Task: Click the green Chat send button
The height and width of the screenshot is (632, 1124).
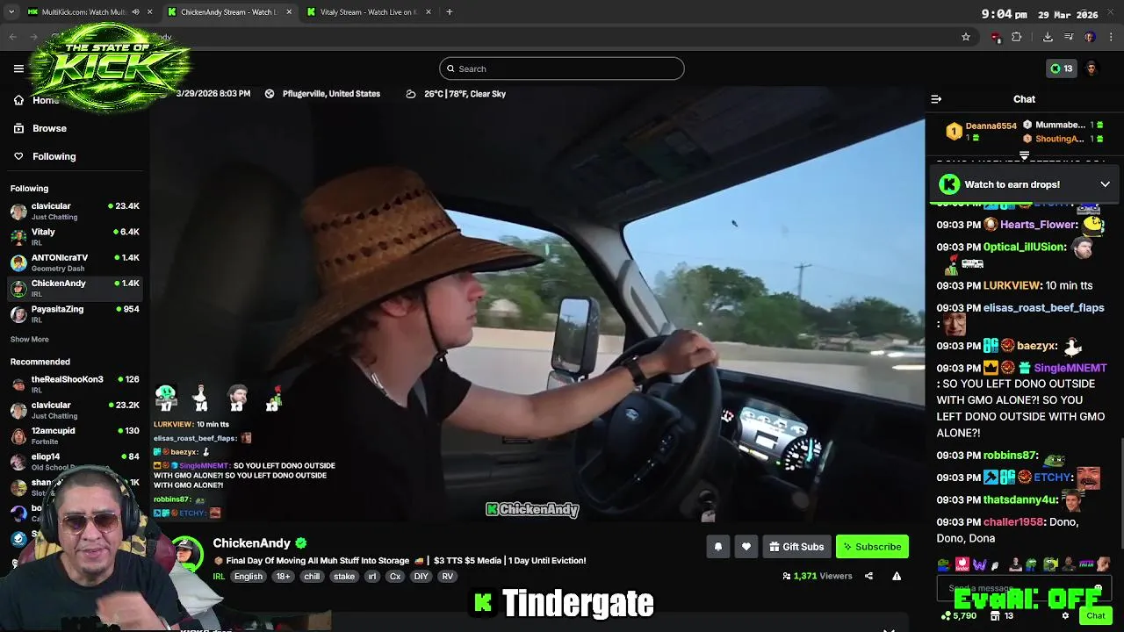Action: point(1096,615)
